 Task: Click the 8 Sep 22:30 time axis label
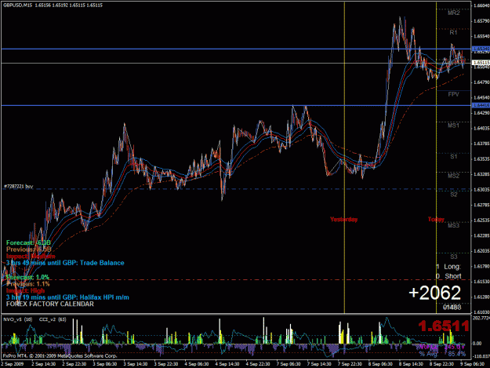coord(441,364)
